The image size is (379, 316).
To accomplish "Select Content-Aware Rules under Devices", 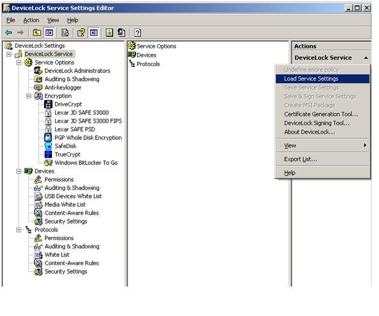I will click(71, 213).
